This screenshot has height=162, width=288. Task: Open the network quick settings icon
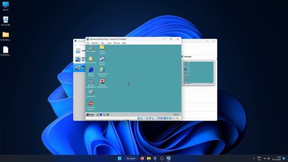pyautogui.click(x=265, y=158)
